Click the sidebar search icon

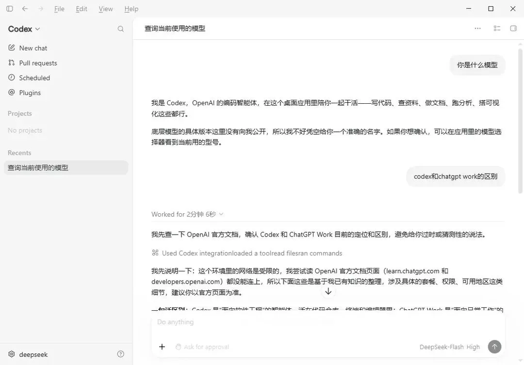[x=121, y=29]
